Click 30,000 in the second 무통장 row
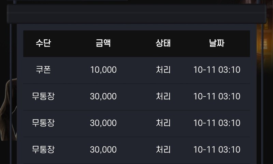This screenshot has width=273, height=164. tap(103, 123)
